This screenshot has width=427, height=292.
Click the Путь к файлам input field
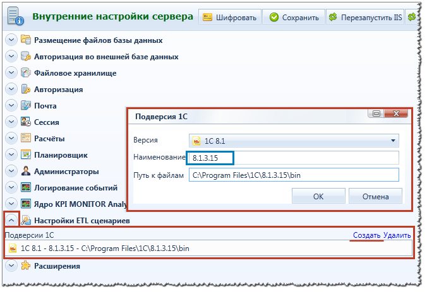pyautogui.click(x=294, y=175)
